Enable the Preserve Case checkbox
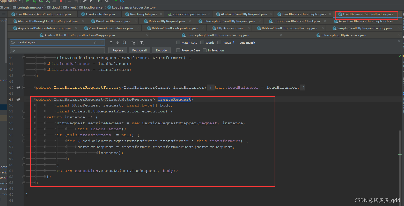Image resolution: width=404 pixels, height=206 pixels. (178, 50)
